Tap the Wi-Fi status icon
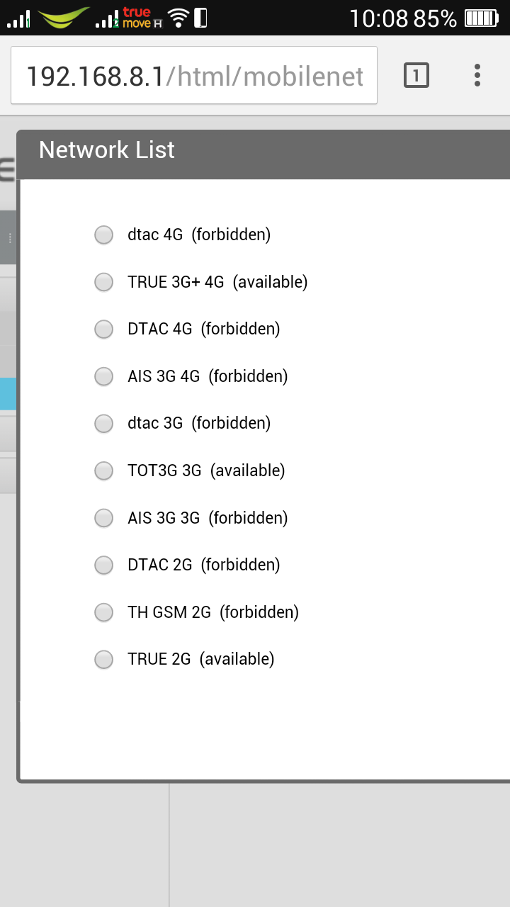The width and height of the screenshot is (510, 907). (x=180, y=18)
